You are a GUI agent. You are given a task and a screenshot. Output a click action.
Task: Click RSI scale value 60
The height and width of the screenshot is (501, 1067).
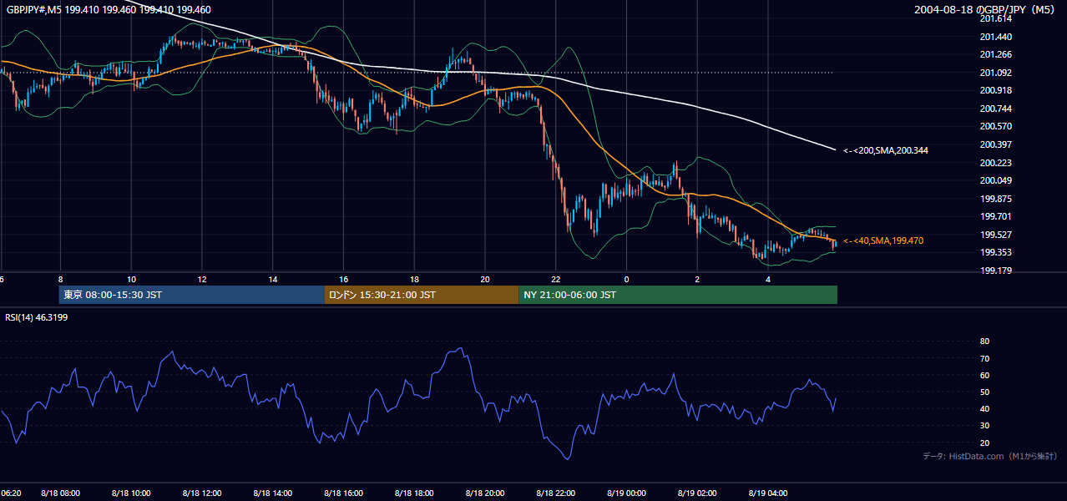[x=984, y=375]
